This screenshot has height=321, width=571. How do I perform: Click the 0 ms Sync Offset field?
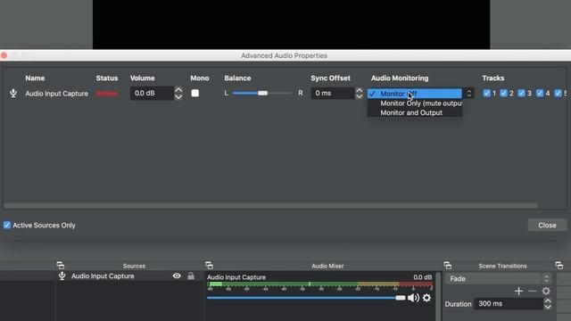coord(333,93)
